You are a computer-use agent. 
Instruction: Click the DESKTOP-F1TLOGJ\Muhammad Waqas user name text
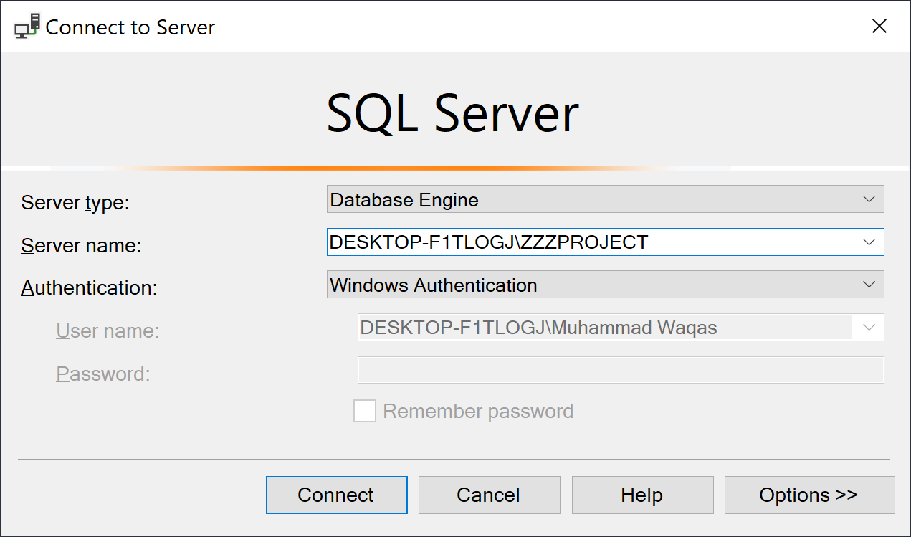(x=538, y=328)
